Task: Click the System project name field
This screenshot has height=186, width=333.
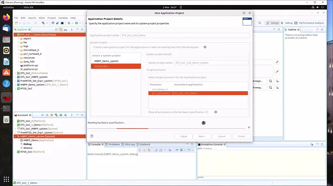Action: [x=211, y=63]
